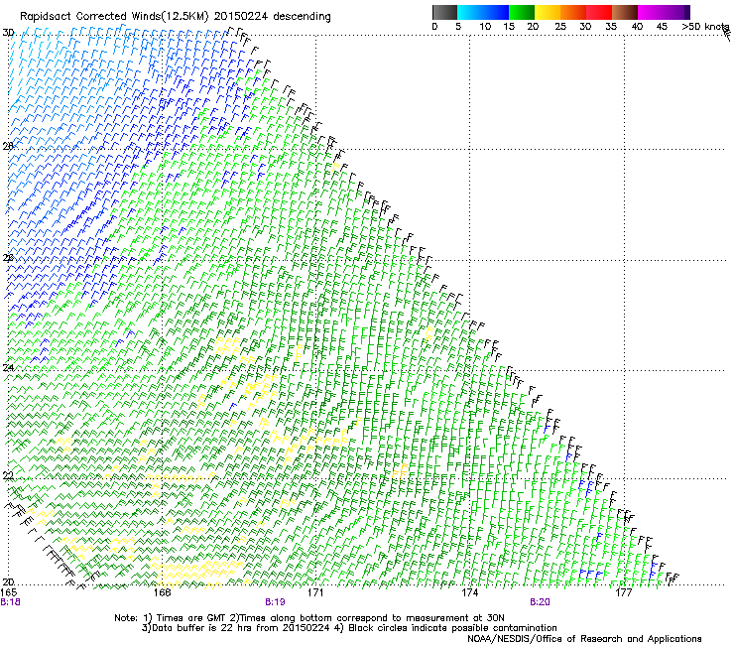Pick the red 30-35 knots legend swatch
This screenshot has height=645, width=734.
[x=599, y=13]
